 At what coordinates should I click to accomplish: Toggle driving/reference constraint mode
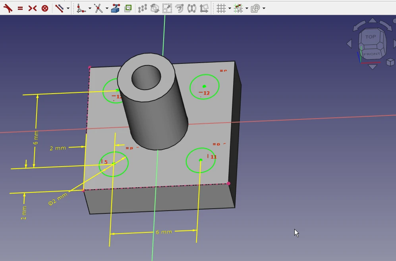tap(59, 8)
